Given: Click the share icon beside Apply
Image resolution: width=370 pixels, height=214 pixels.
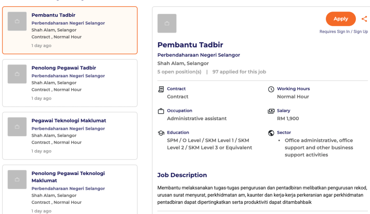Looking at the screenshot, I should coord(364,19).
